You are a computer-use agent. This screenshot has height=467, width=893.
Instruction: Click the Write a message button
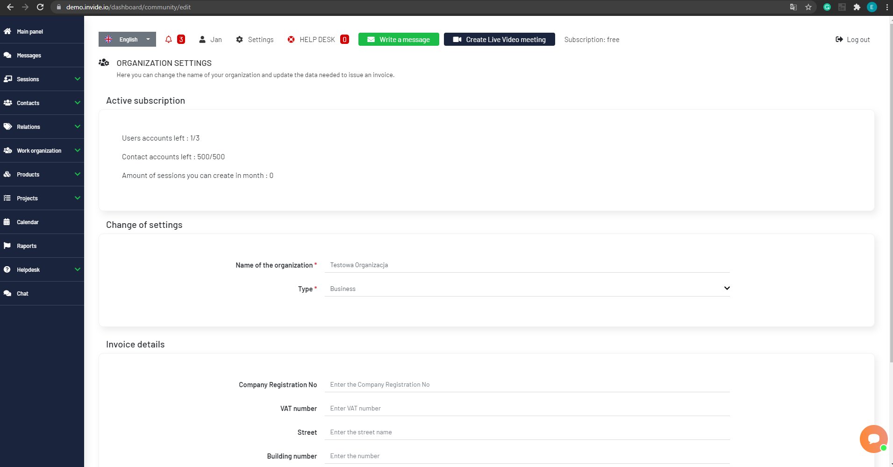398,39
